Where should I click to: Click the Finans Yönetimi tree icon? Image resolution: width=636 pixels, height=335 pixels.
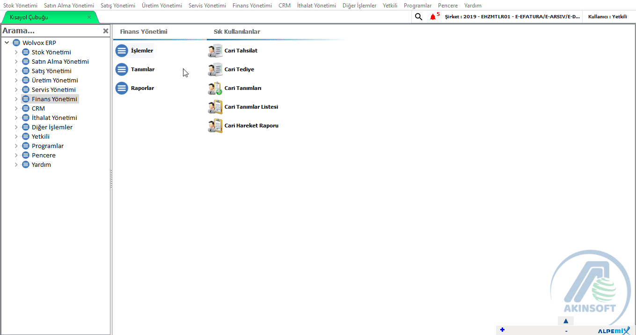point(26,99)
